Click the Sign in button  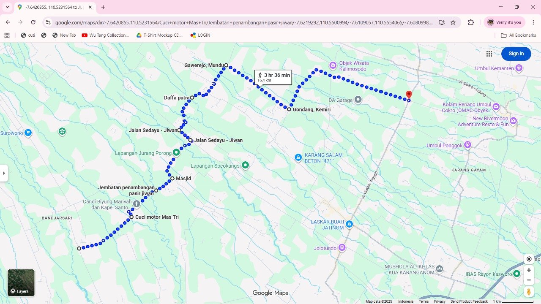(x=516, y=54)
